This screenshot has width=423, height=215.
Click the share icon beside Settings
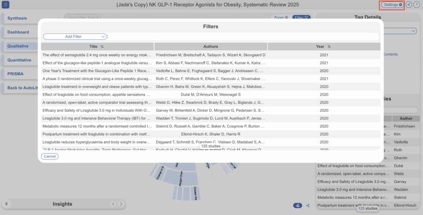pos(409,5)
